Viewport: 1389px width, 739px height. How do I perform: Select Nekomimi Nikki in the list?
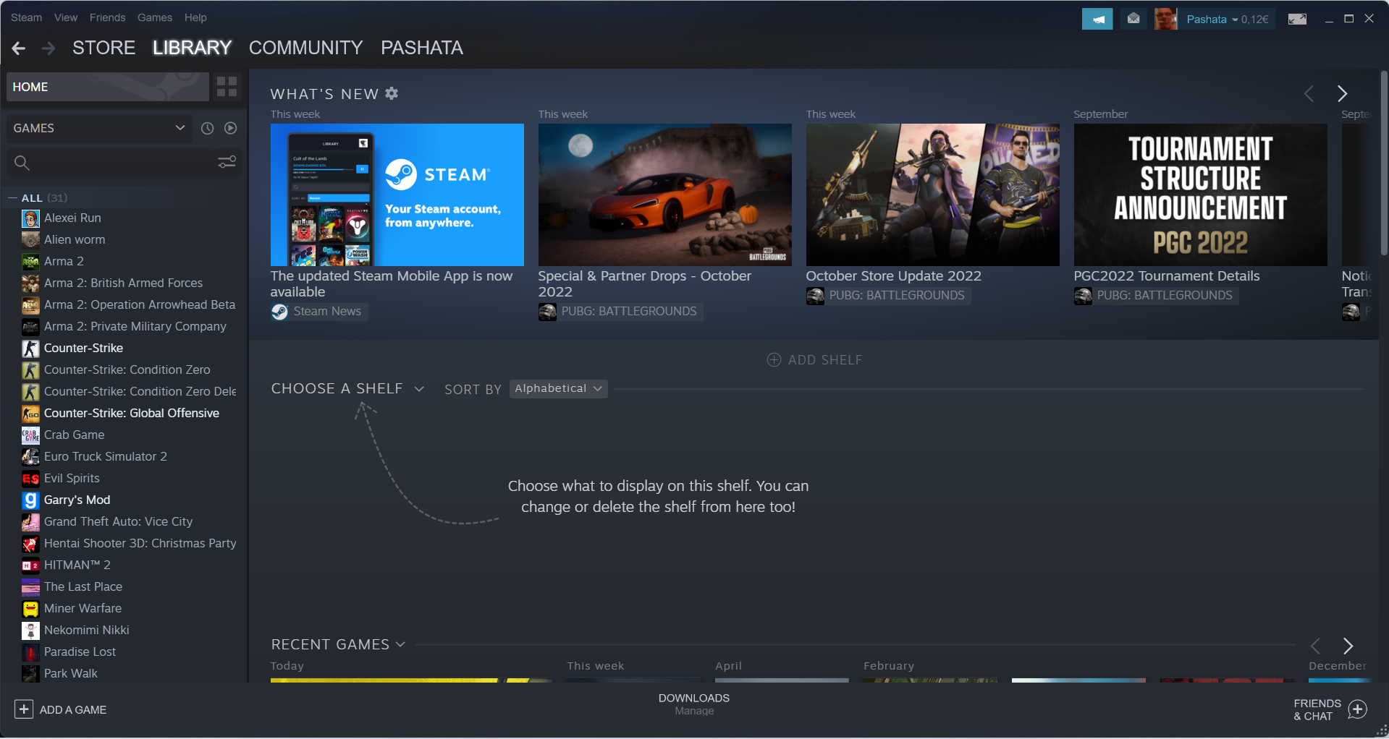(x=87, y=630)
